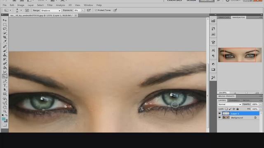This screenshot has height=148, width=264.
Task: Open the Normal blend mode dropdown
Action: coord(229,104)
